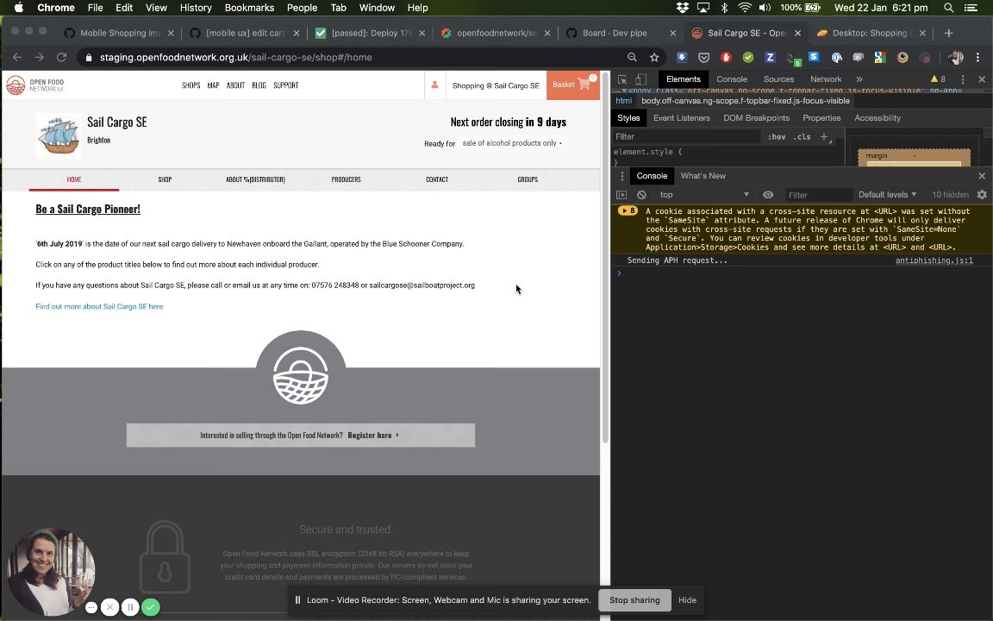Close the console drawer

click(982, 176)
